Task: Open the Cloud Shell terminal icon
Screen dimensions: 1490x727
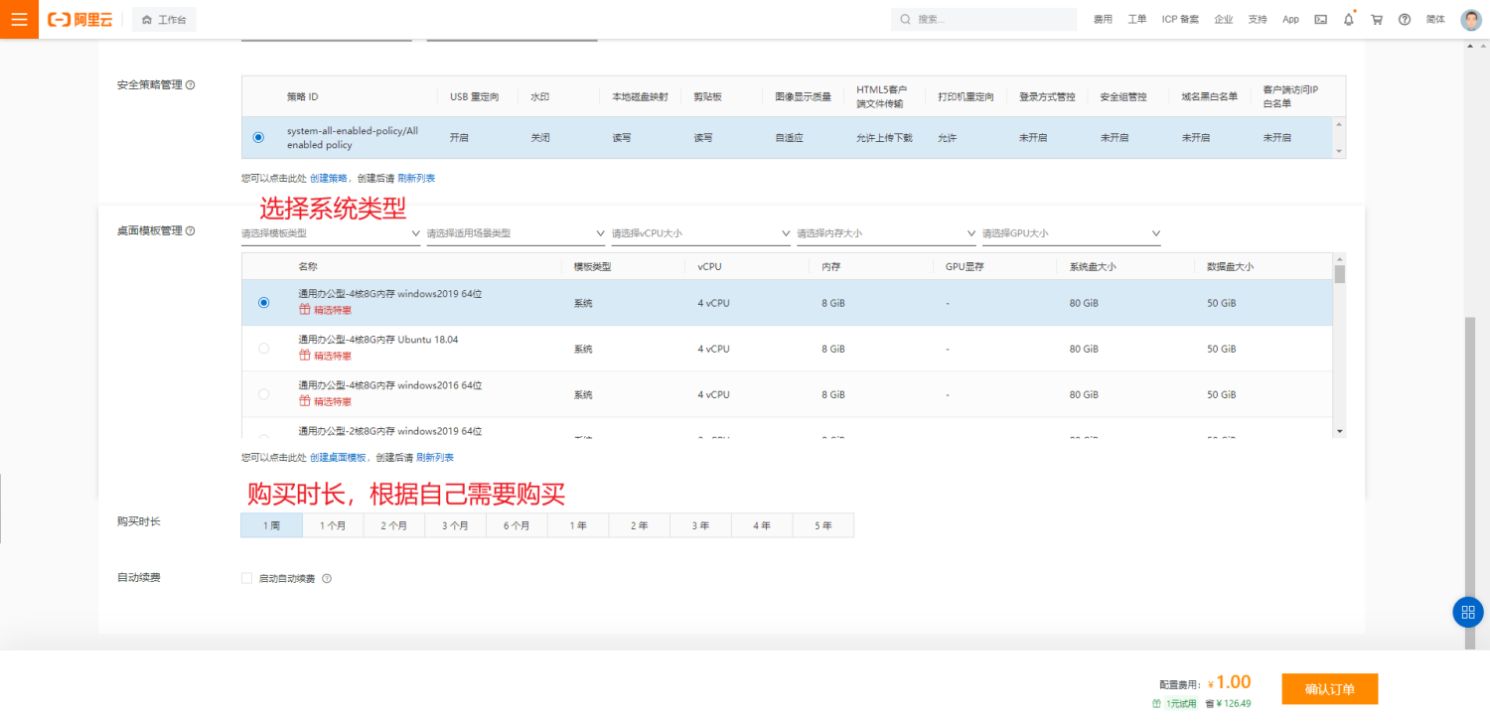Action: (x=1320, y=19)
